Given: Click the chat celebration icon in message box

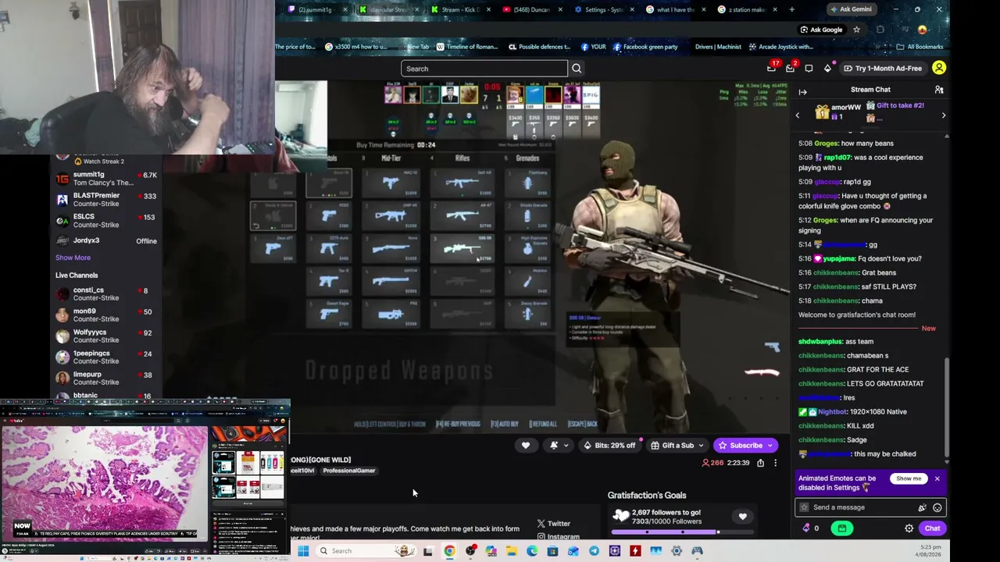Looking at the screenshot, I should click(x=923, y=507).
